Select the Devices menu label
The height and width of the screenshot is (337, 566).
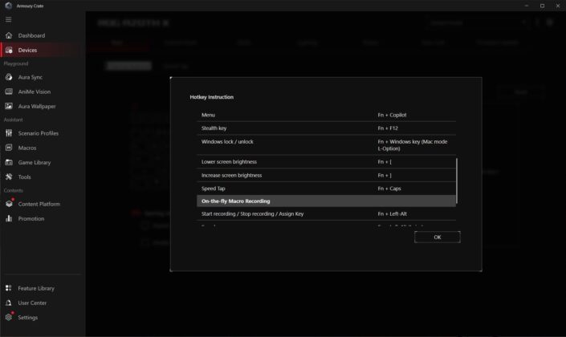[x=27, y=50]
